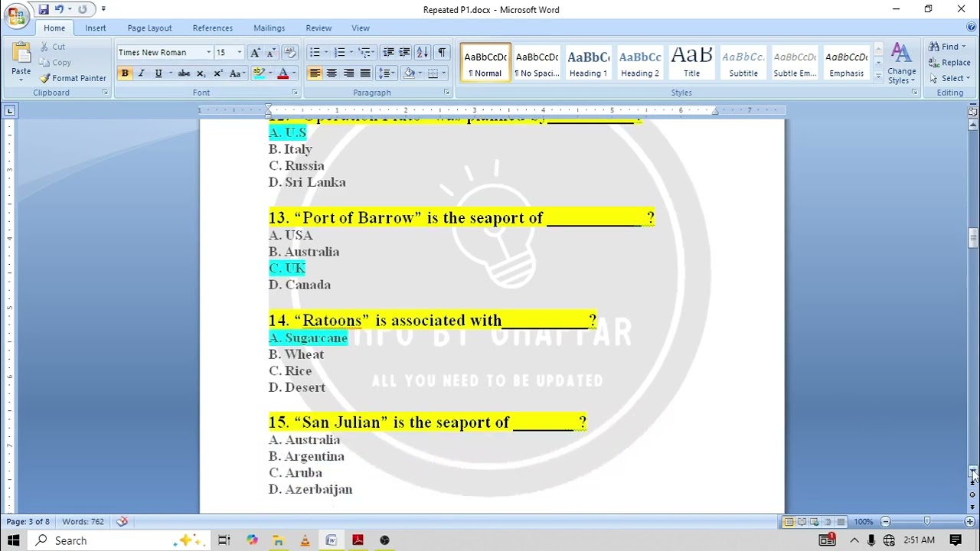
Task: Show or hide paragraph marks
Action: click(442, 52)
